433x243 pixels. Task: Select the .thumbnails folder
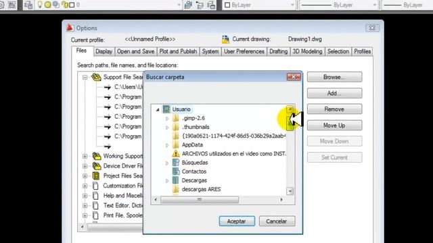[196, 127]
